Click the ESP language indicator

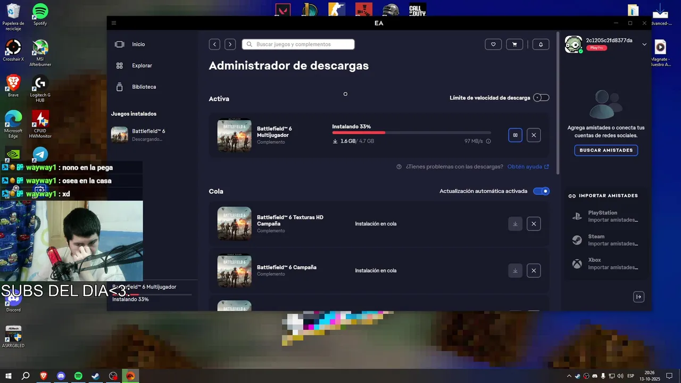[x=630, y=376]
